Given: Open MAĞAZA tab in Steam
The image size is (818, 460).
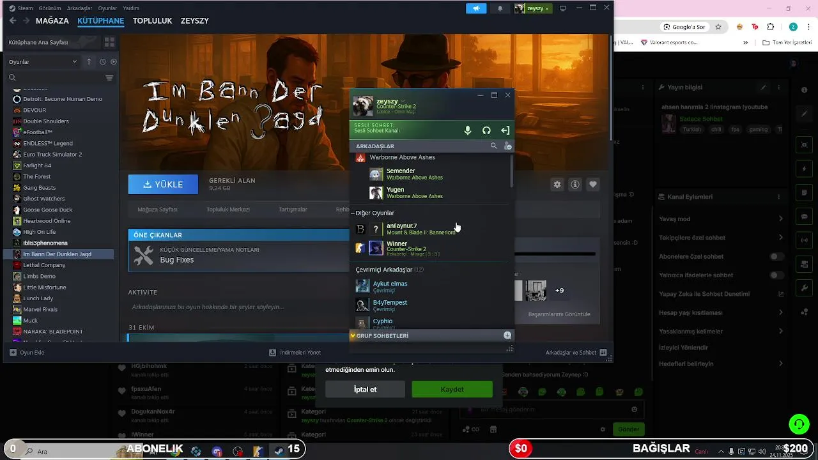Looking at the screenshot, I should [x=52, y=20].
